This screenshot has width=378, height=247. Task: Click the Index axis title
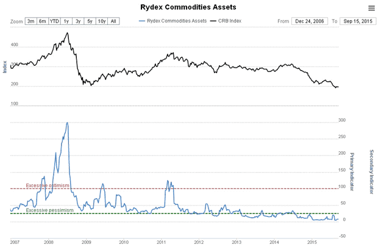click(x=5, y=67)
